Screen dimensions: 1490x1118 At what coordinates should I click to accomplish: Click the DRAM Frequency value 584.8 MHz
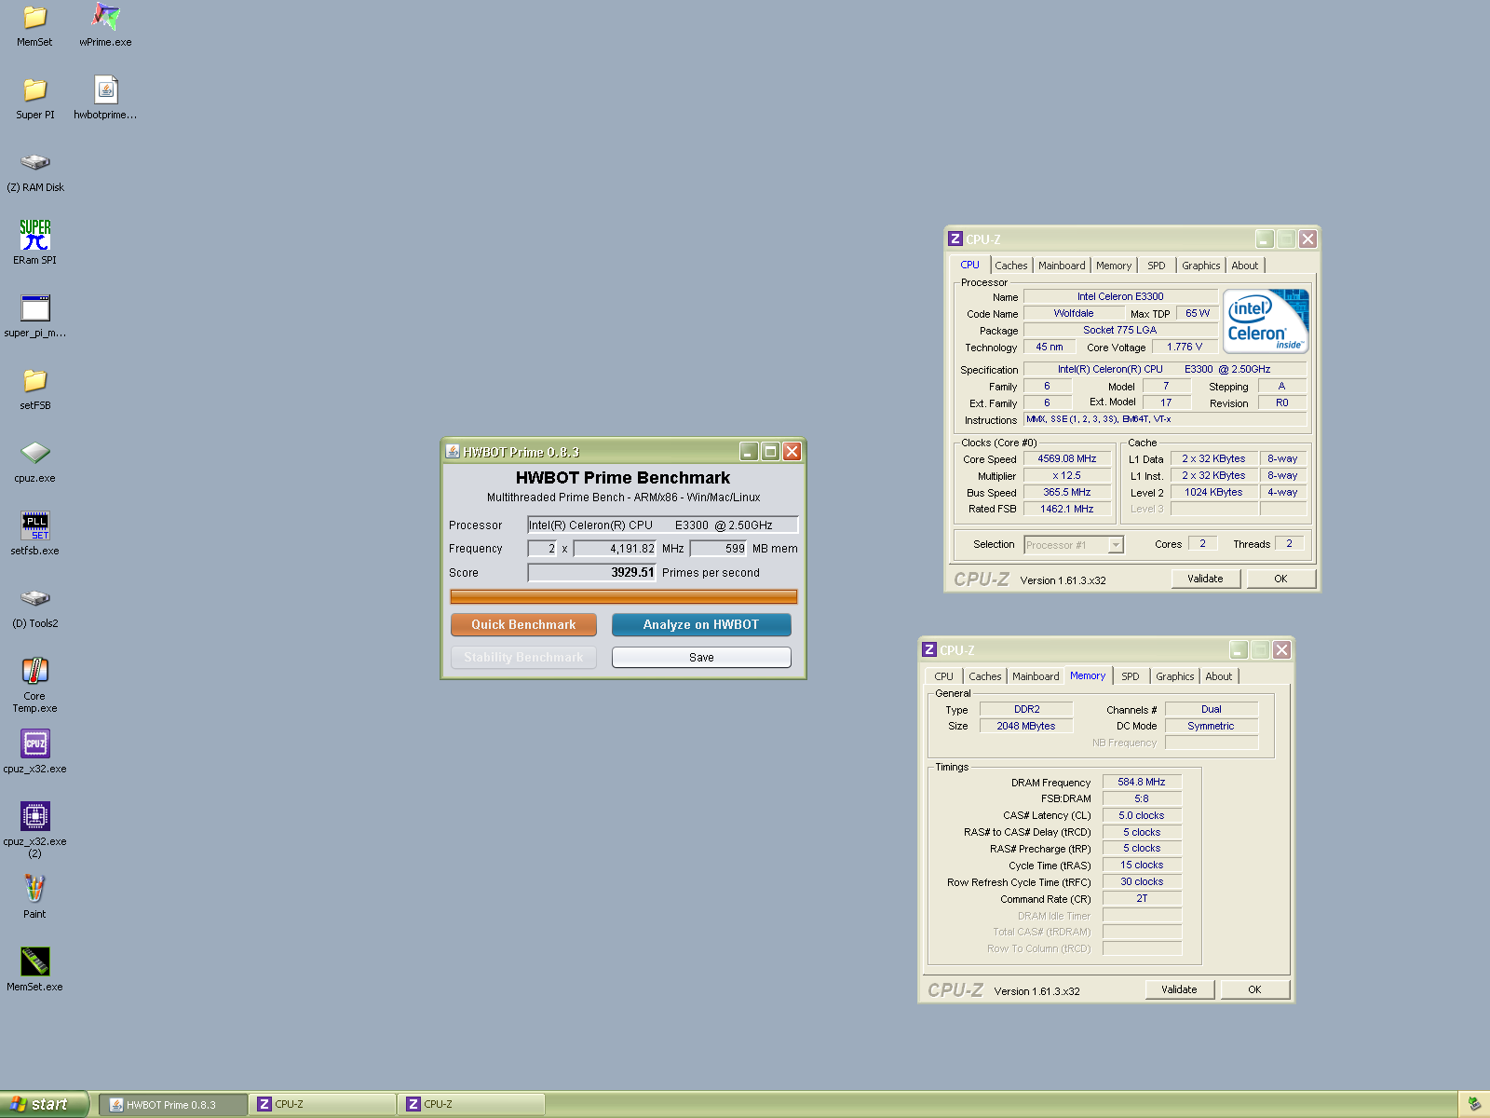coord(1142,782)
